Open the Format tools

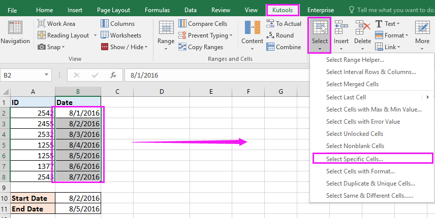pos(391,35)
